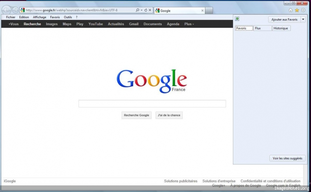
Task: Open Gmail from the Google bar
Action: pos(134,24)
